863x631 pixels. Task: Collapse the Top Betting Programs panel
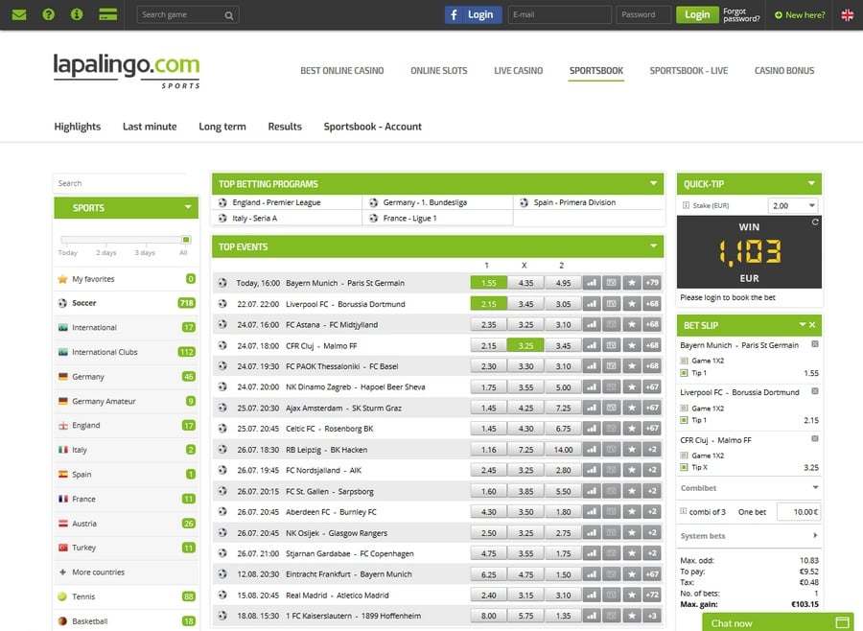pyautogui.click(x=653, y=183)
